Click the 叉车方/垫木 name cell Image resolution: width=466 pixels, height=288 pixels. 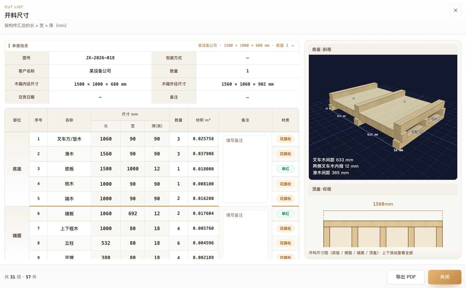coord(69,139)
